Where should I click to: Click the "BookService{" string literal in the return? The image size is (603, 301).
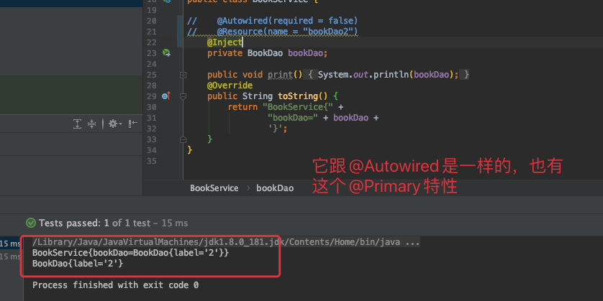(x=297, y=107)
